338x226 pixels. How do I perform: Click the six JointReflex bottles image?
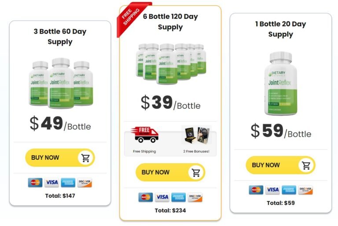(x=170, y=63)
